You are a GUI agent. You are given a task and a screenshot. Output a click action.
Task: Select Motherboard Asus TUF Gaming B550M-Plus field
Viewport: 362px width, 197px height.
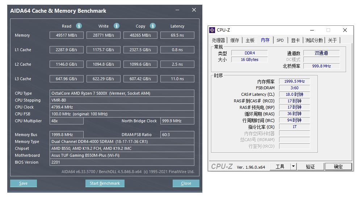[122, 155]
